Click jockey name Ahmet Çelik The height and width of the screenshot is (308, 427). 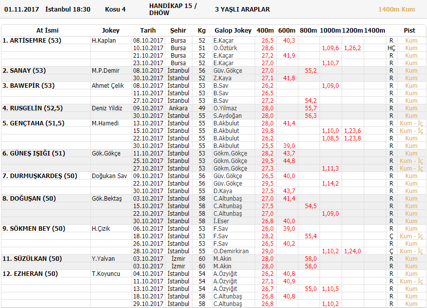coord(108,86)
